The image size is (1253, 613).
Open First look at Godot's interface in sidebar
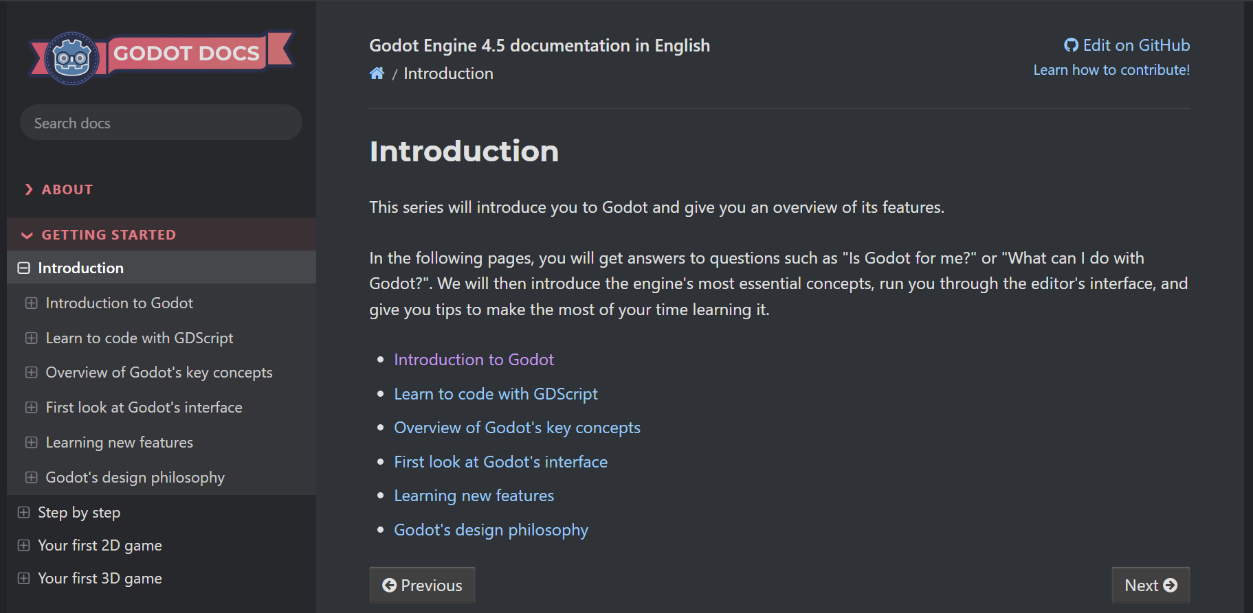coord(144,408)
